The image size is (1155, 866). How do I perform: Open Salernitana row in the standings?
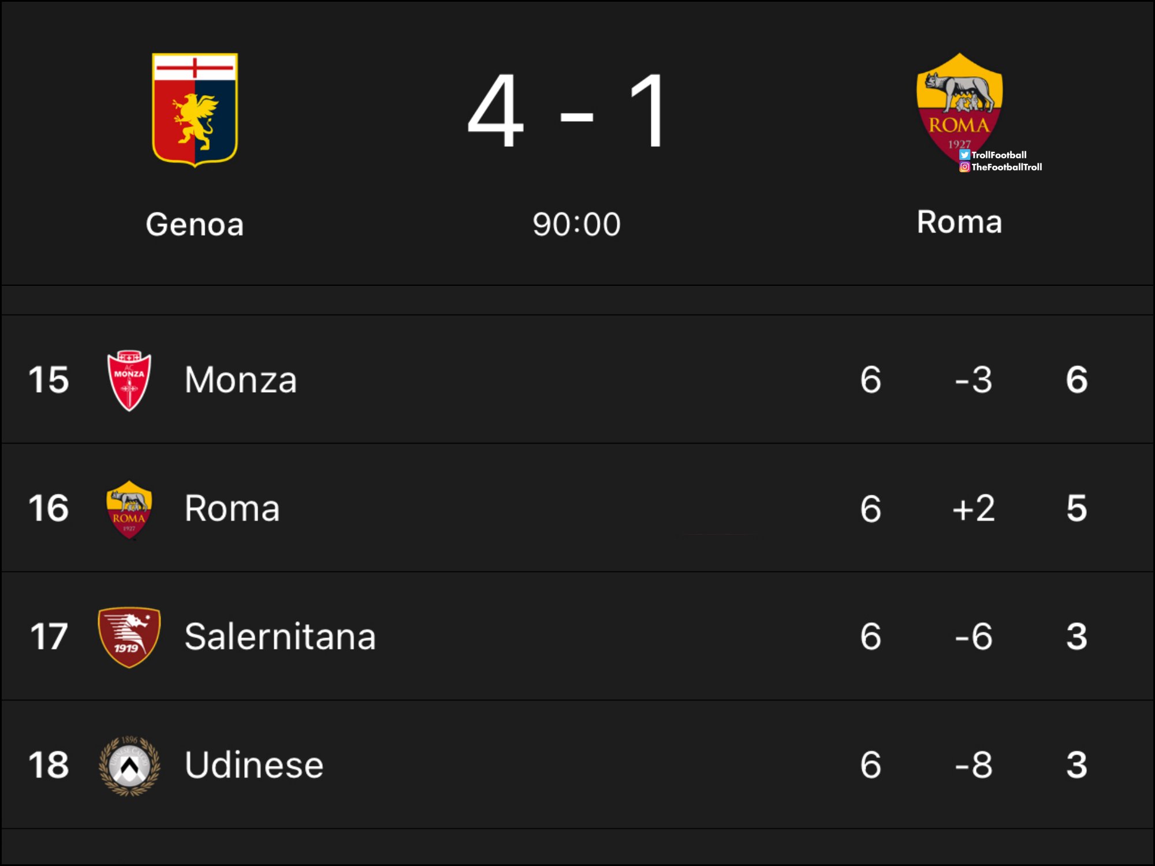577,636
